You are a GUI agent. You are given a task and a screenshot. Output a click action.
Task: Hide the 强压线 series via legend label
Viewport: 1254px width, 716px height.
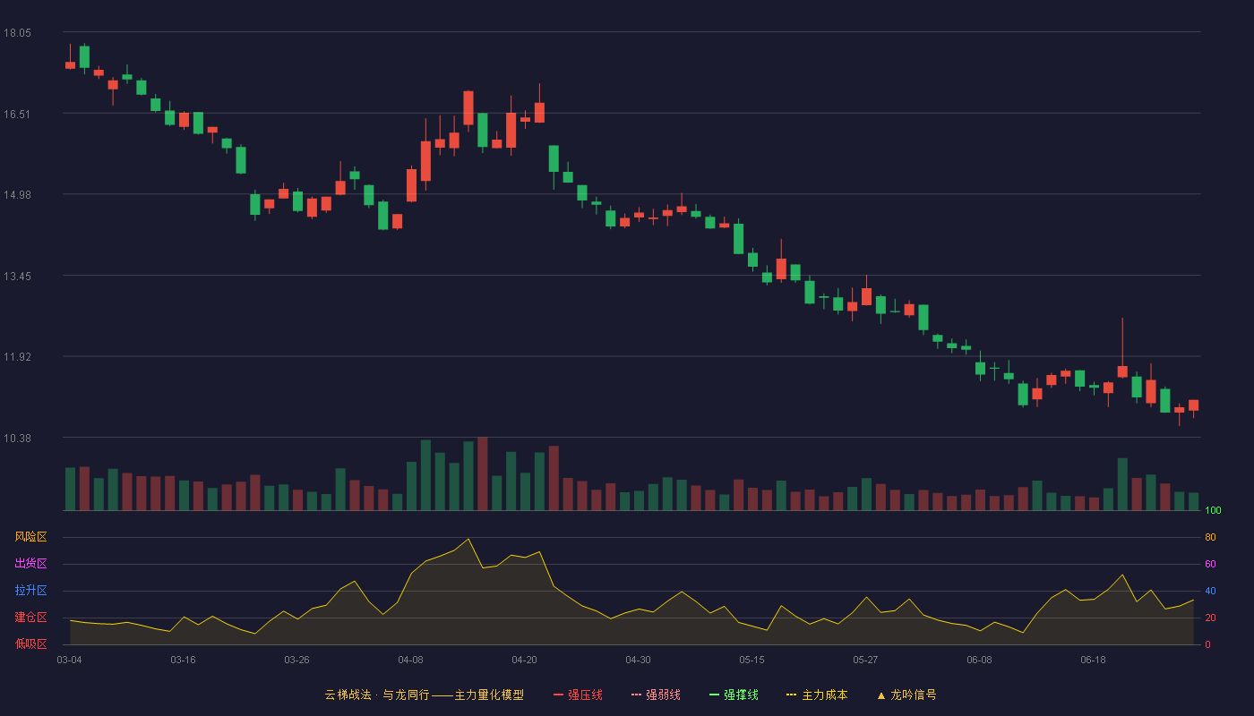(x=585, y=695)
